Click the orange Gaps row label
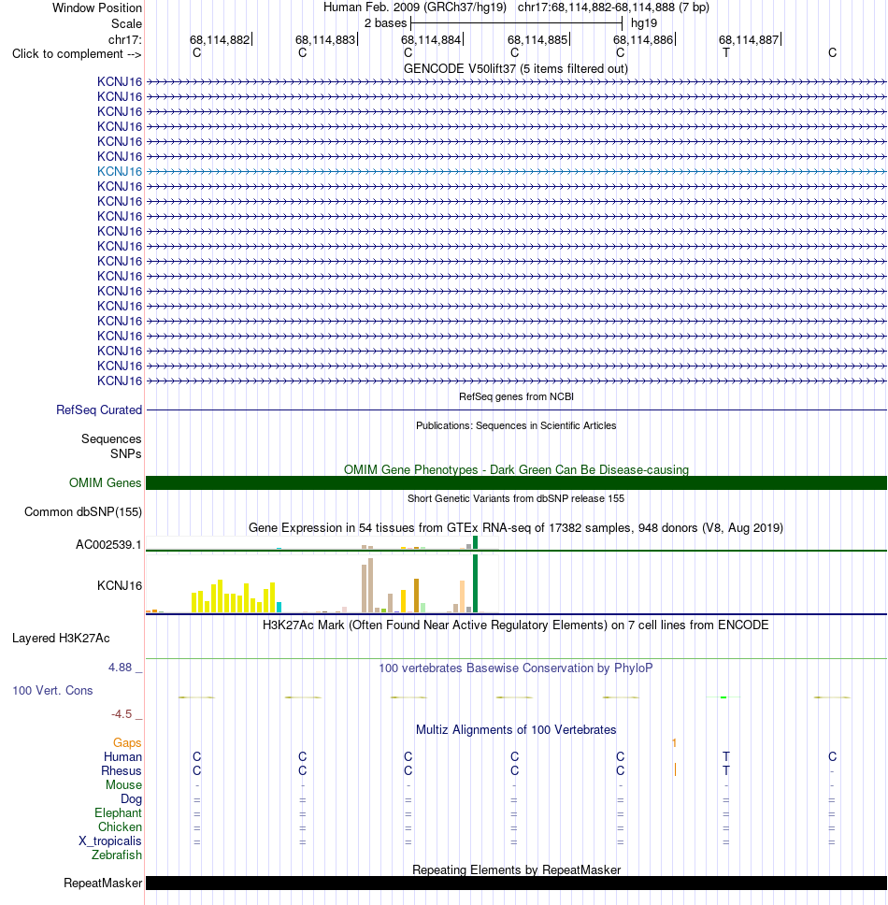Viewport: 888px width, 905px height. pos(127,743)
